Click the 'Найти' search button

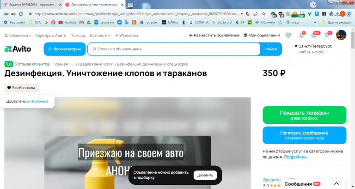[x=271, y=49]
